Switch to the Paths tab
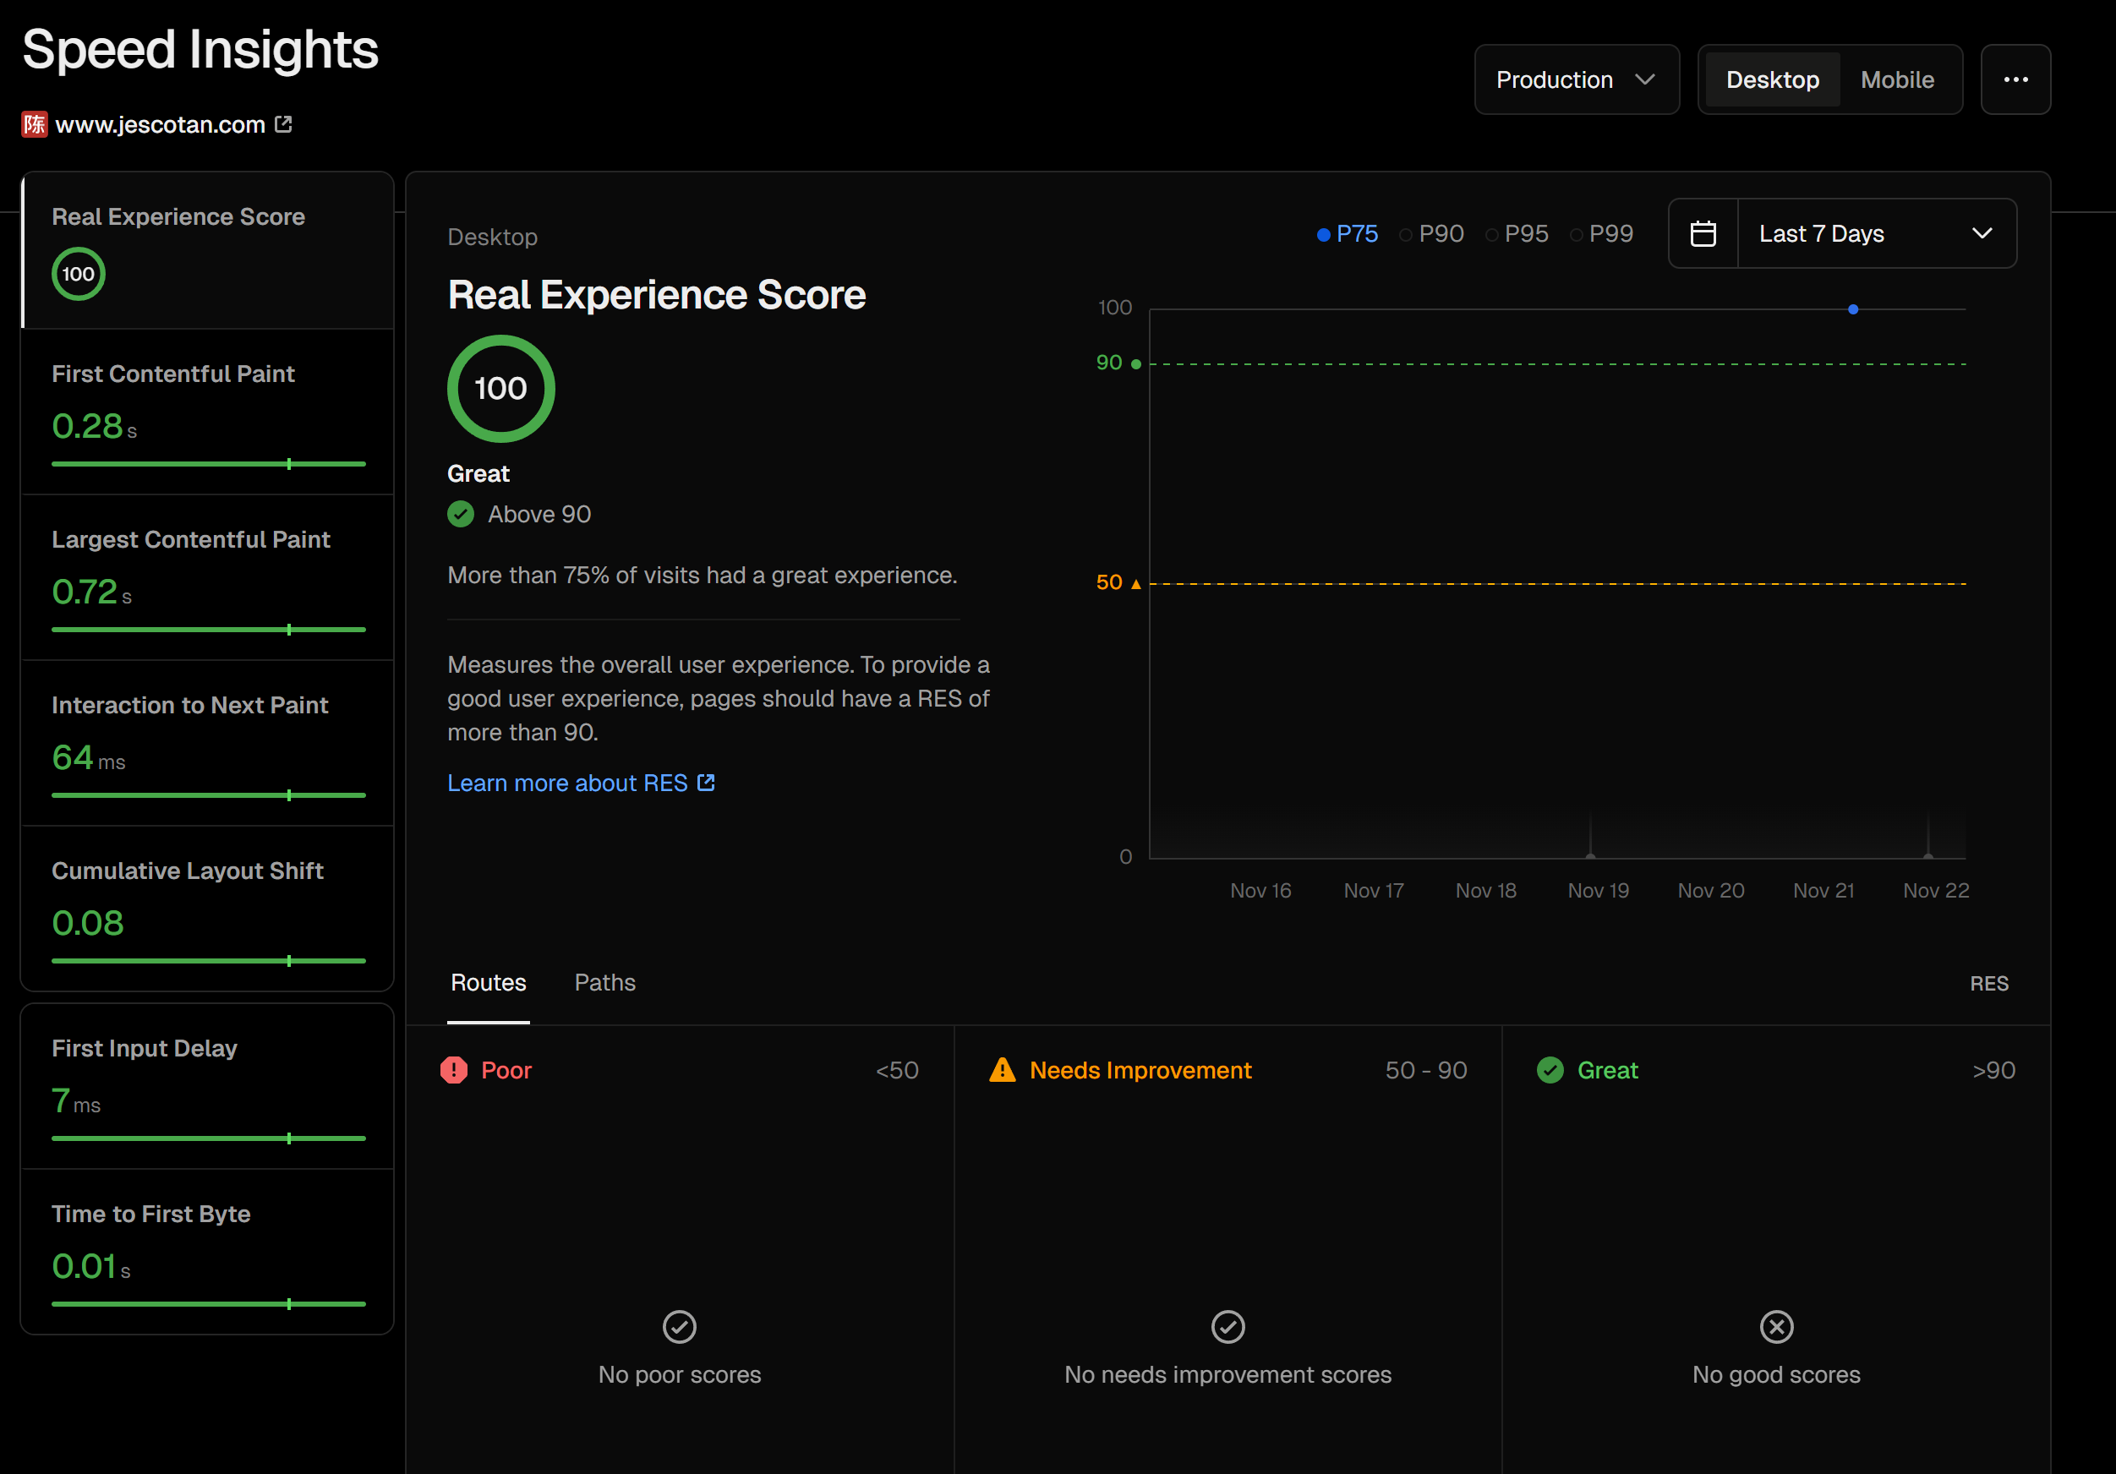2116x1474 pixels. pyautogui.click(x=604, y=982)
